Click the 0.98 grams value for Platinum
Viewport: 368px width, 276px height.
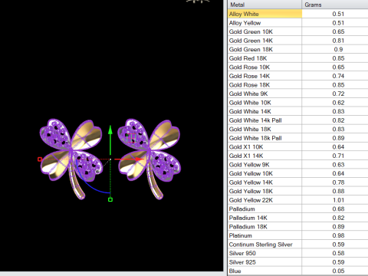pyautogui.click(x=338, y=235)
